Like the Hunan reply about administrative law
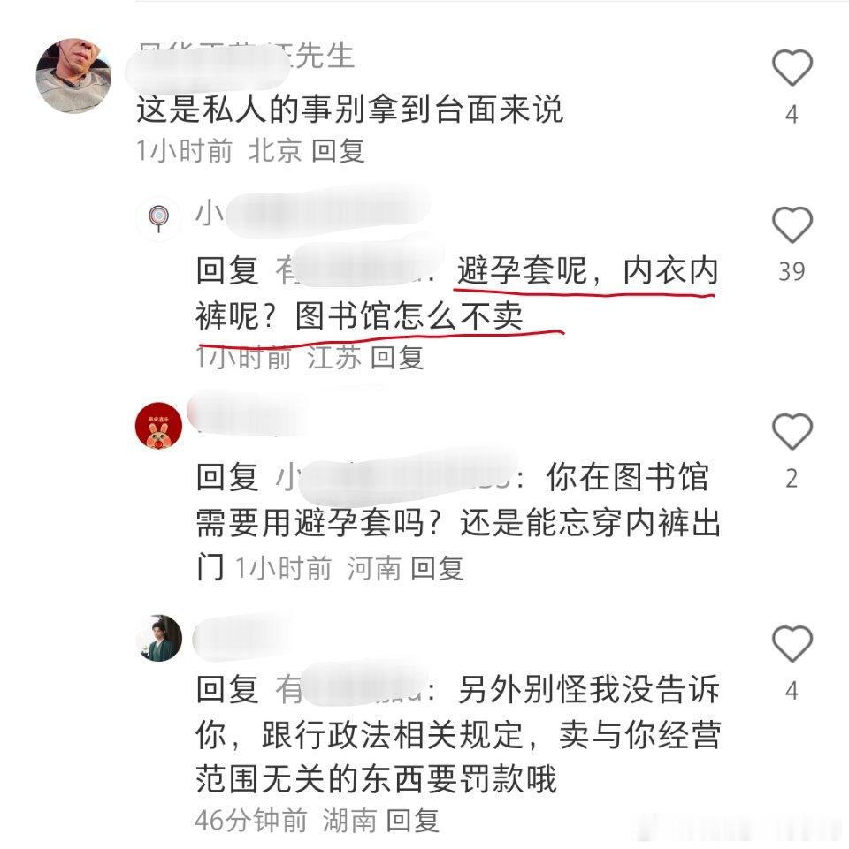The image size is (849, 849). click(792, 644)
